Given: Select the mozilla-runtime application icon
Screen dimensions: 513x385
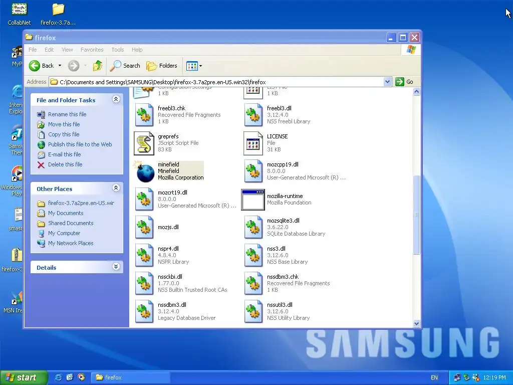Looking at the screenshot, I should [253, 200].
